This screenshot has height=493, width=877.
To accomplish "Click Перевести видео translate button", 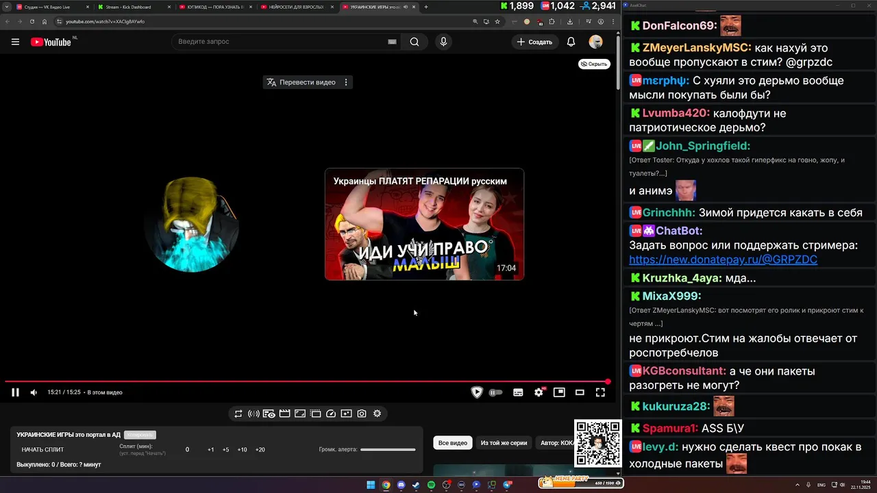I will [x=301, y=82].
